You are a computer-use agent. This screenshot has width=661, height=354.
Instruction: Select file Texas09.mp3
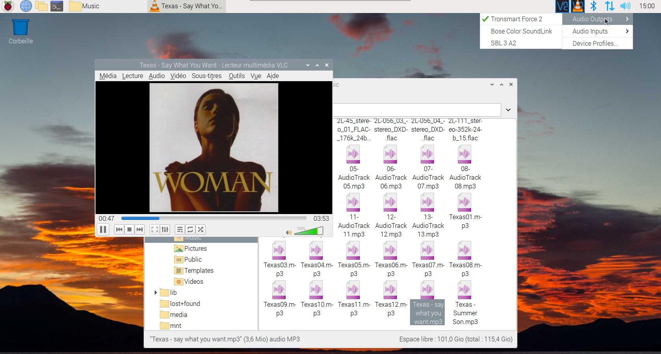(x=279, y=298)
